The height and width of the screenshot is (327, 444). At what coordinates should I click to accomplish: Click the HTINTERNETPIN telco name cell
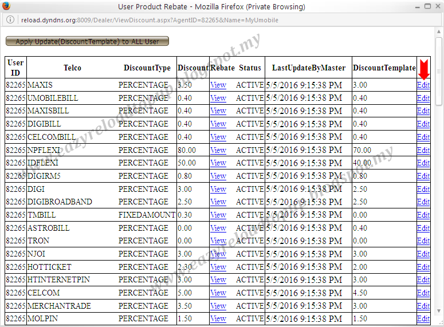point(58,279)
